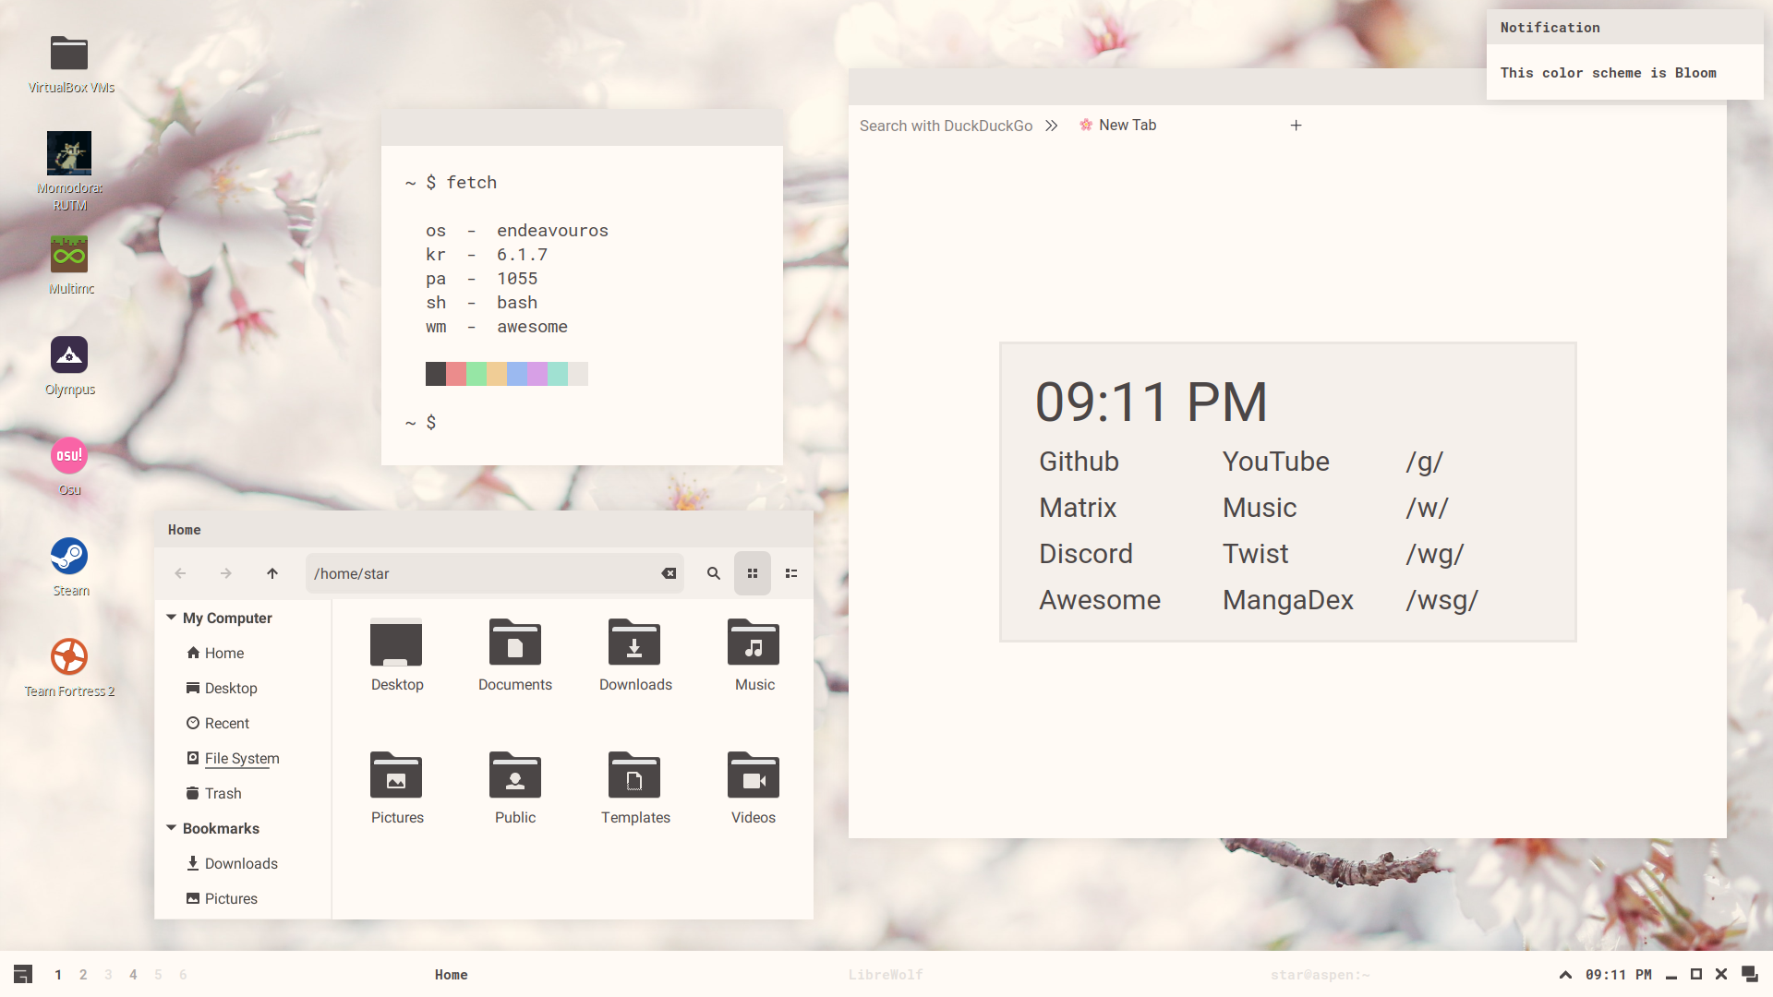Open Steam from the desktop
Image resolution: width=1773 pixels, height=997 pixels.
(69, 557)
